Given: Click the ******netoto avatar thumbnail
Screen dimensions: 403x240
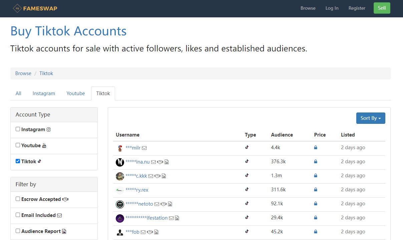Looking at the screenshot, I should (120, 204).
